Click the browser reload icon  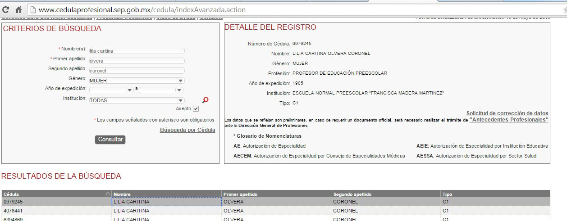pyautogui.click(x=6, y=9)
